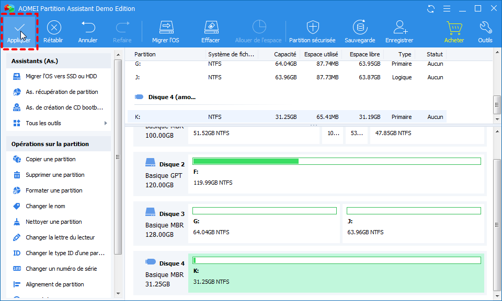Image resolution: width=502 pixels, height=301 pixels.
Task: Click the Appliquer checkmark icon
Action: pyautogui.click(x=19, y=28)
